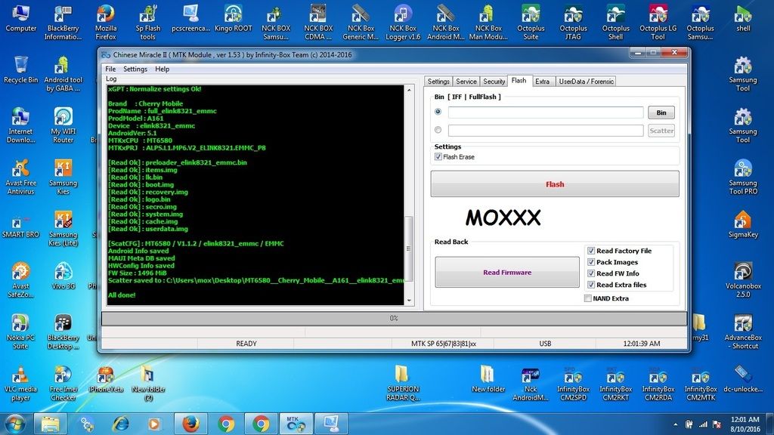Open the UserData / Forensic tab
The image size is (774, 435).
click(586, 82)
